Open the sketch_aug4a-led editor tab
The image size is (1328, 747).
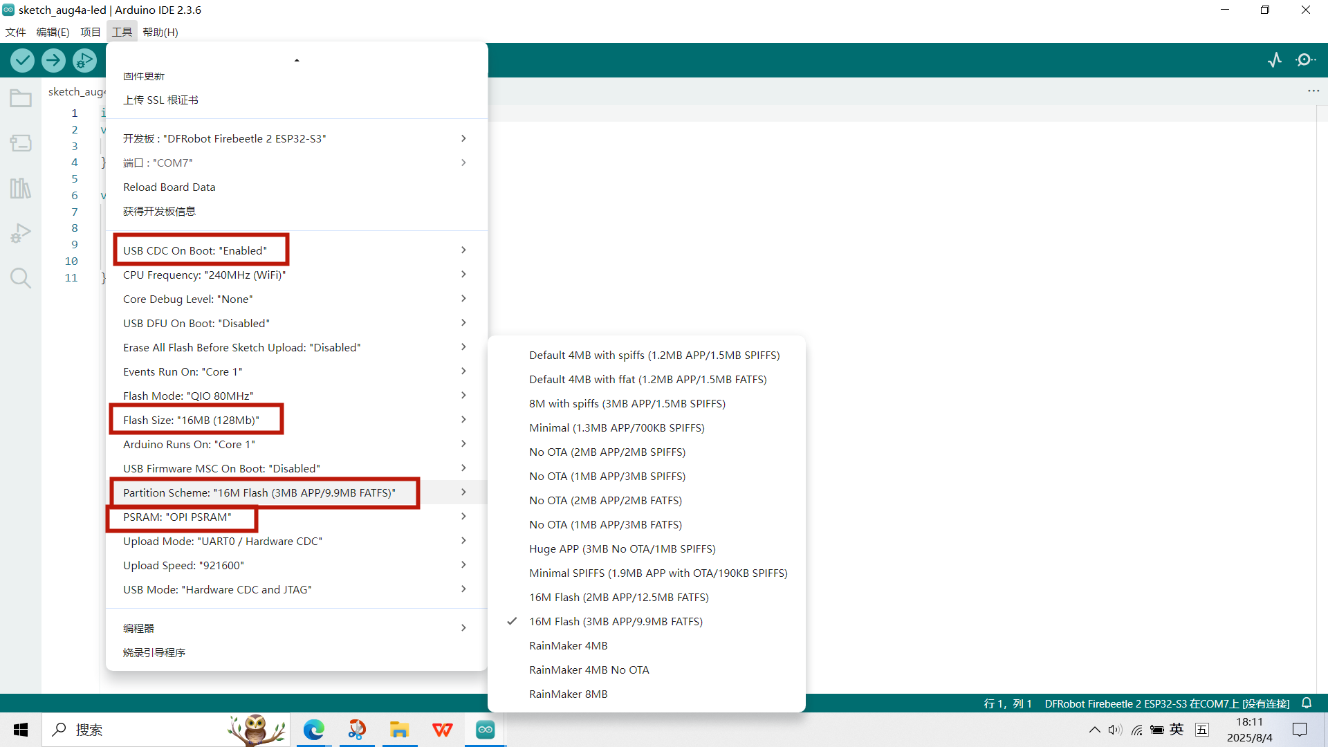pos(76,91)
